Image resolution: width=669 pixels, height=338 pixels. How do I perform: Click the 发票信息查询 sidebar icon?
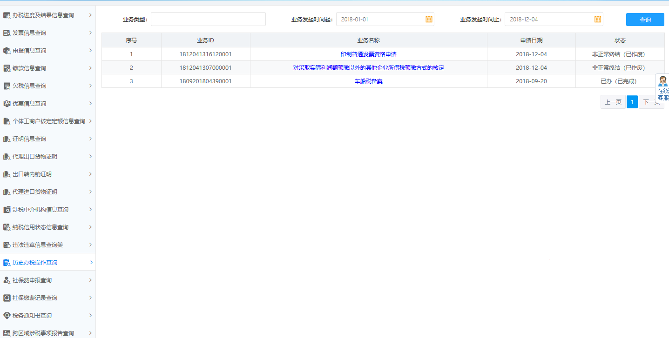click(7, 33)
